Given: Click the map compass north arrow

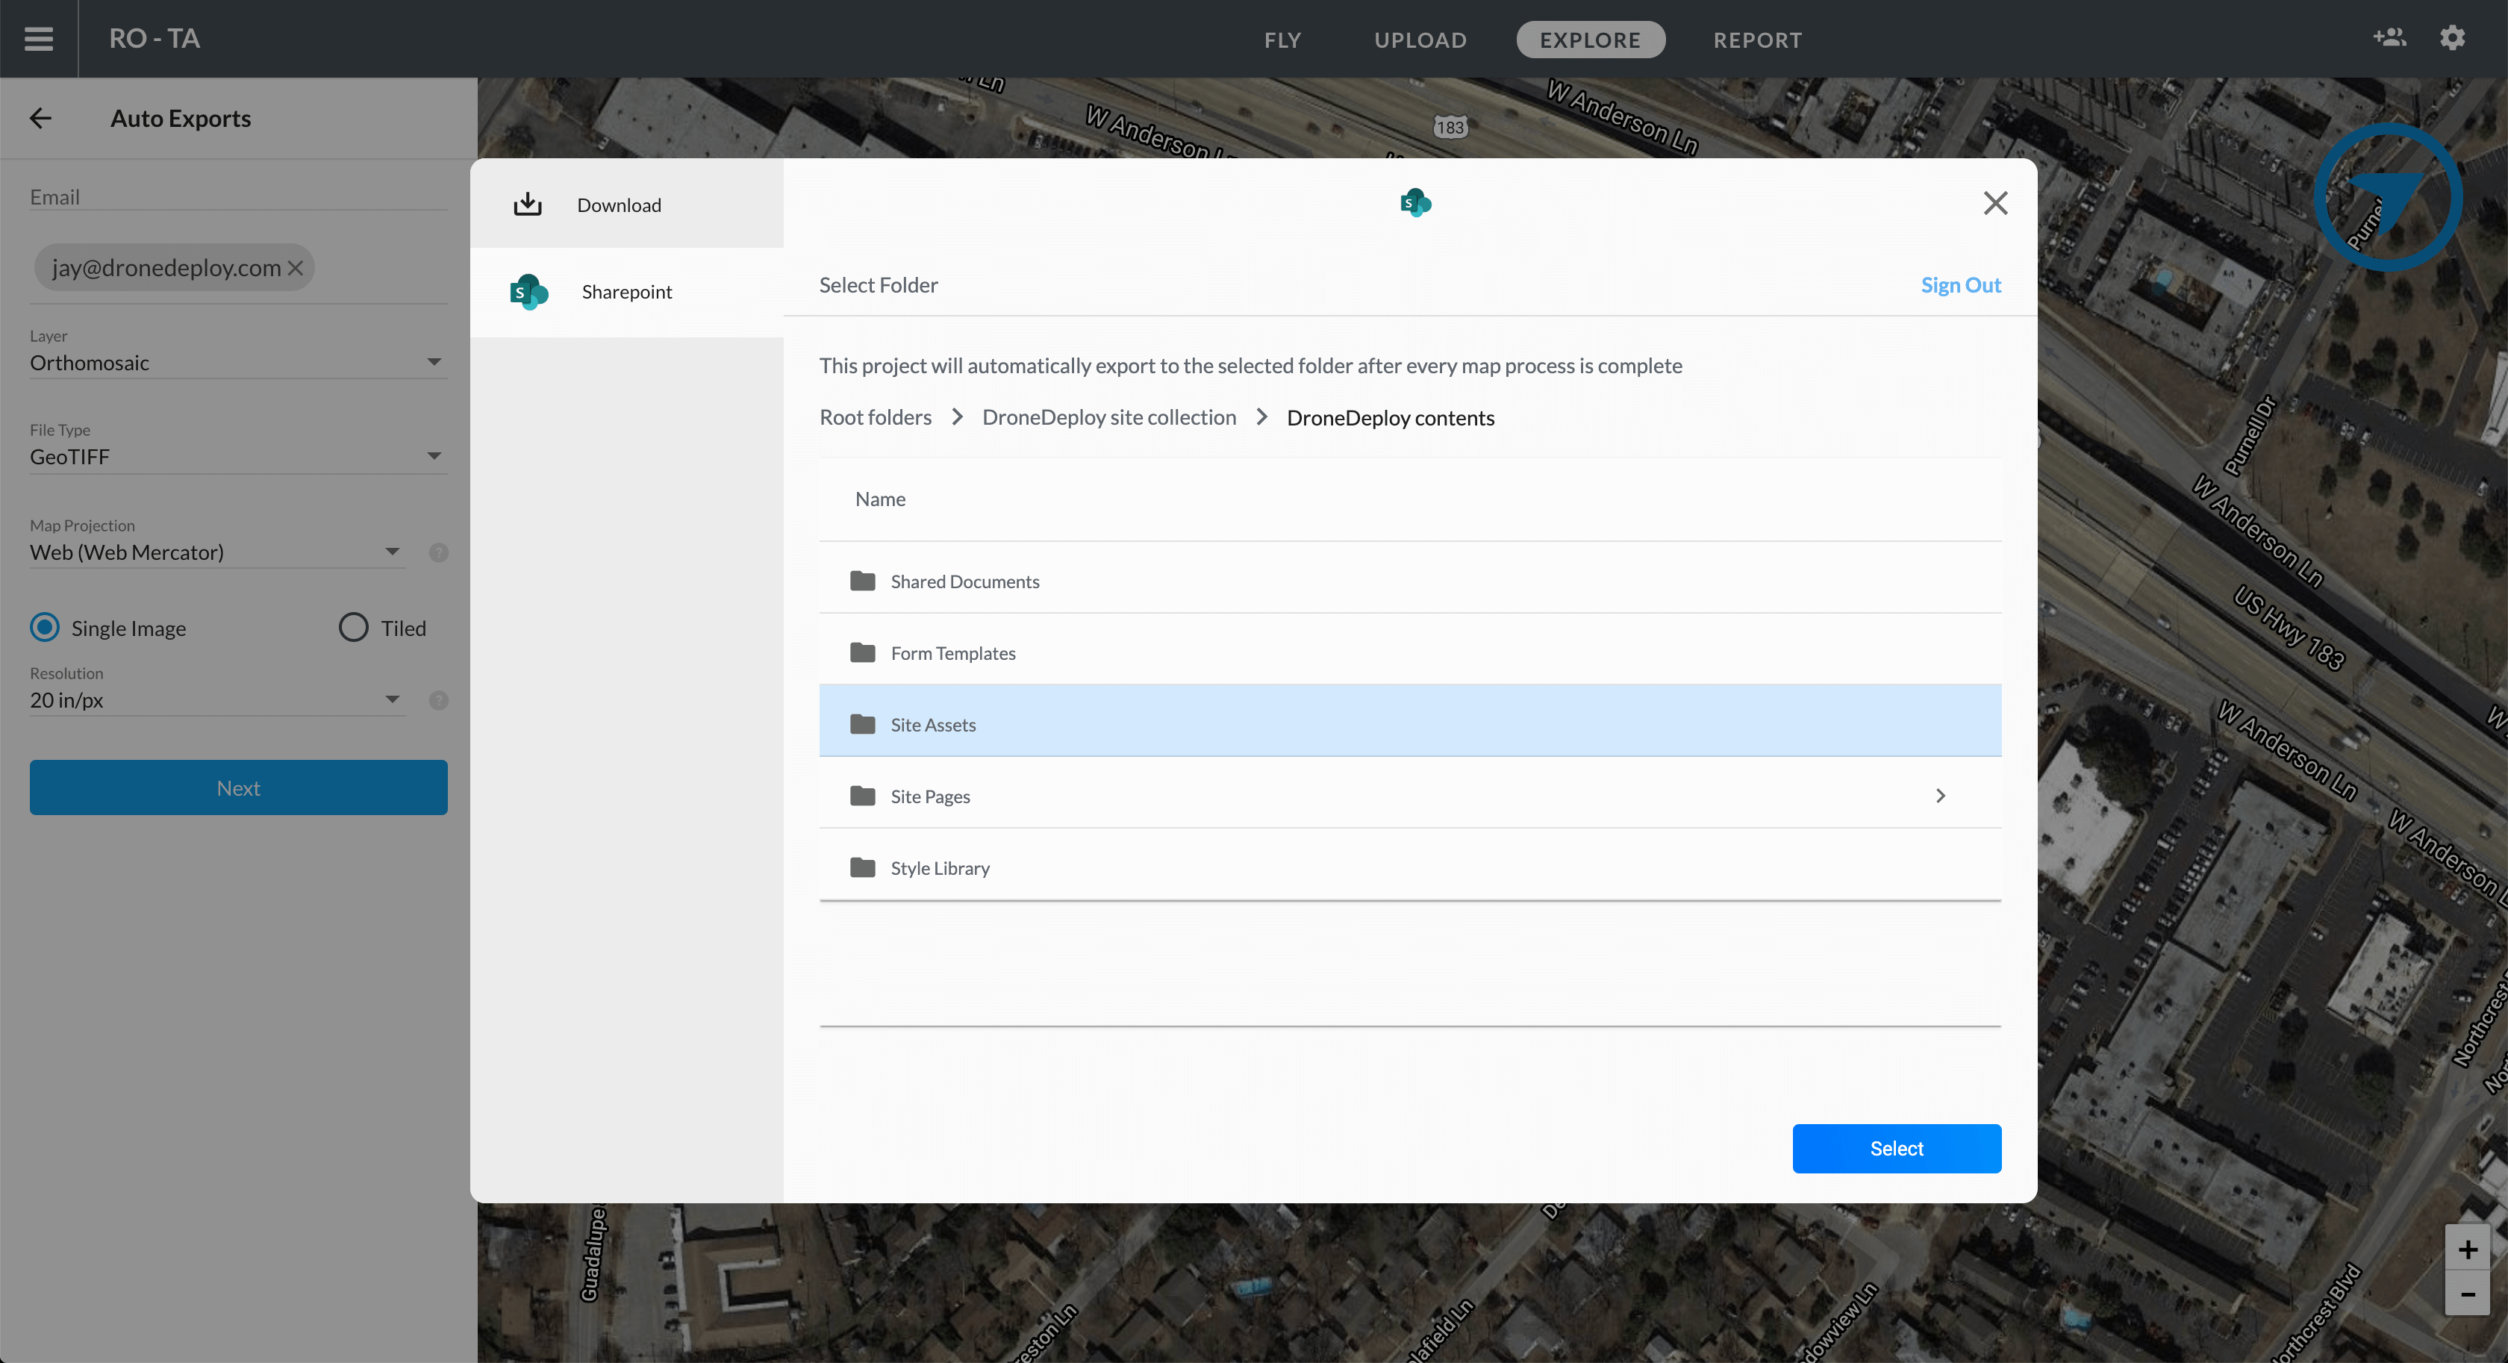Looking at the screenshot, I should pyautogui.click(x=2387, y=198).
